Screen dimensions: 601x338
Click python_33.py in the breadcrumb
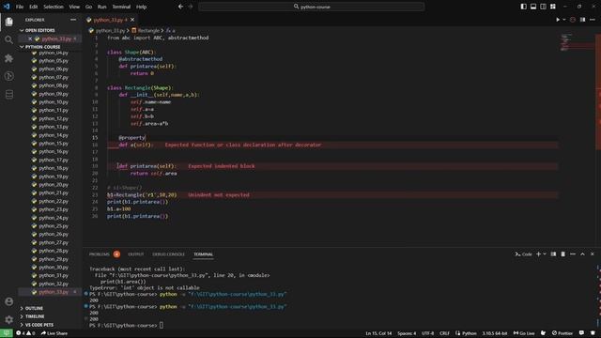pyautogui.click(x=110, y=30)
